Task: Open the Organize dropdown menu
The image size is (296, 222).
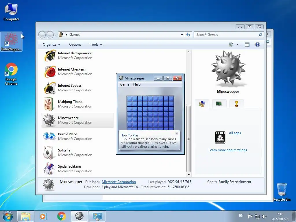Action: (x=51, y=45)
